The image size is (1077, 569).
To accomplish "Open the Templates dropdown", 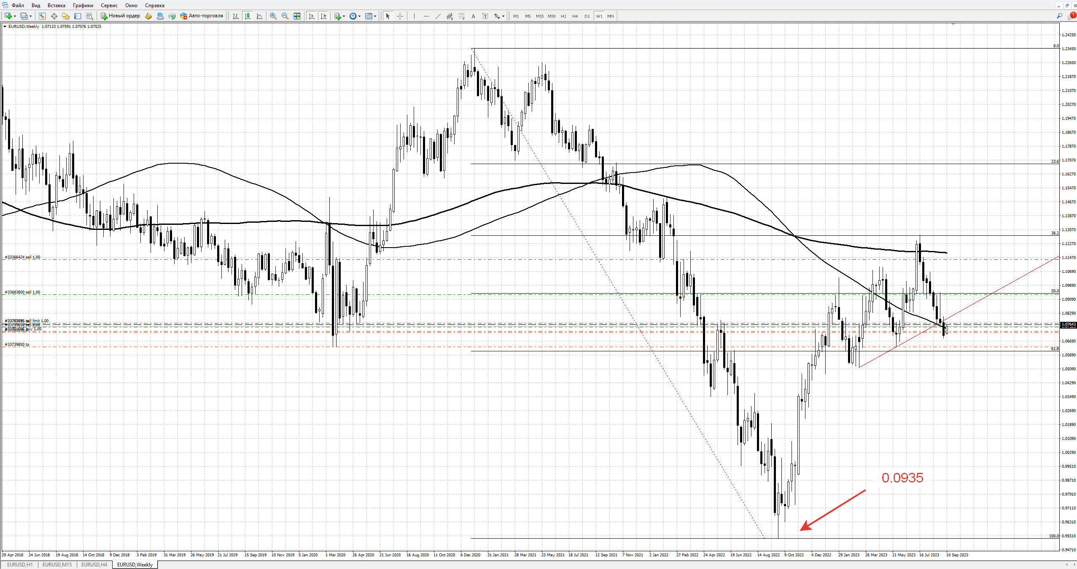I will coord(370,16).
